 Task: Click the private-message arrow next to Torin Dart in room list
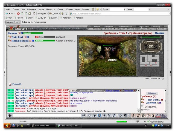pos(142,99)
